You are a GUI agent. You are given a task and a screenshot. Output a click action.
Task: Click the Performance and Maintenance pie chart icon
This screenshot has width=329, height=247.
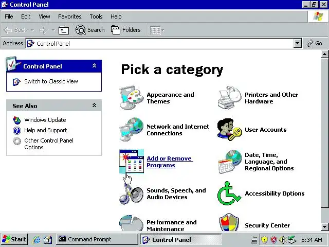click(x=132, y=223)
